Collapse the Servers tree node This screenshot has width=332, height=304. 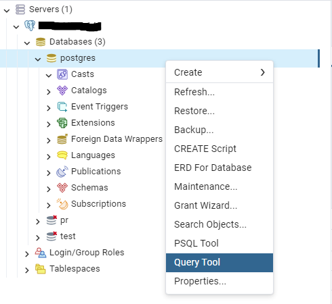[7, 11]
